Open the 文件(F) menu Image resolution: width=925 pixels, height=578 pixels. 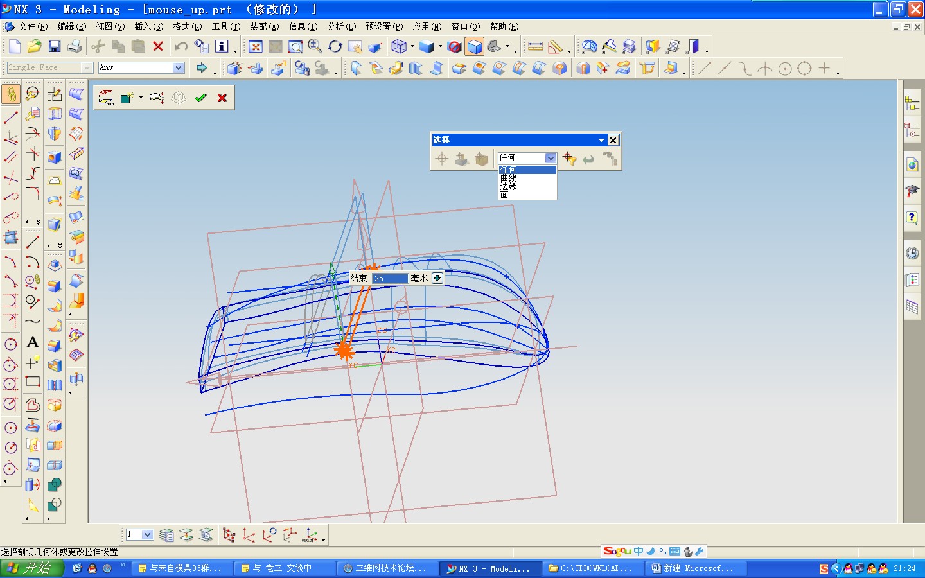pos(33,26)
